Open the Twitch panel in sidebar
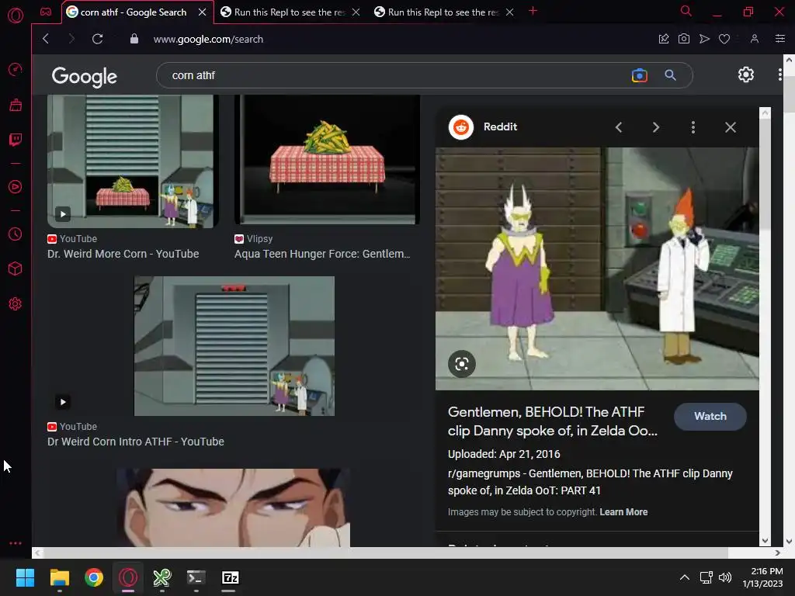Screen dimensions: 795x596 click(16, 140)
